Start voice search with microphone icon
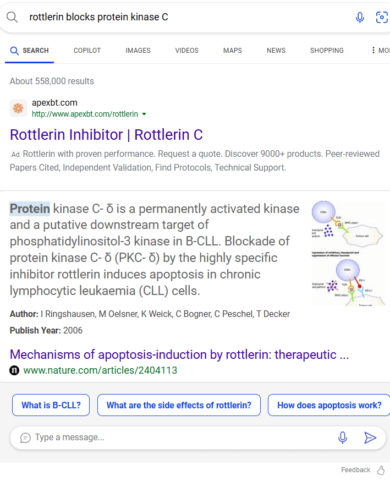This screenshot has width=390, height=481. [360, 18]
